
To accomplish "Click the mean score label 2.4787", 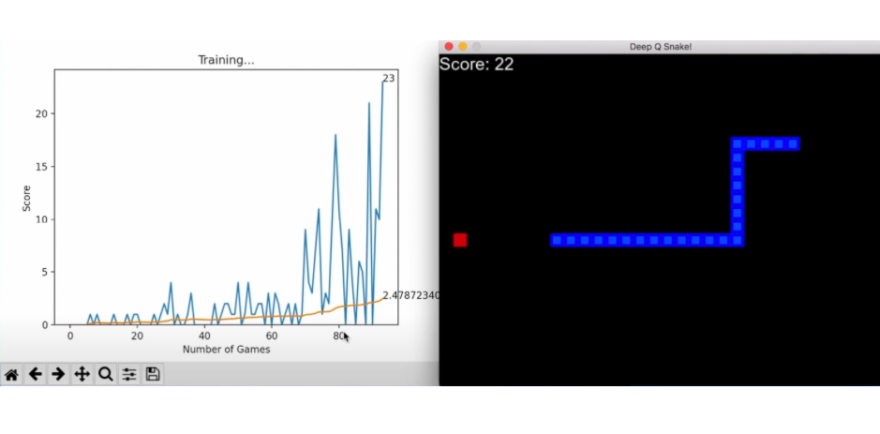I will click(410, 295).
